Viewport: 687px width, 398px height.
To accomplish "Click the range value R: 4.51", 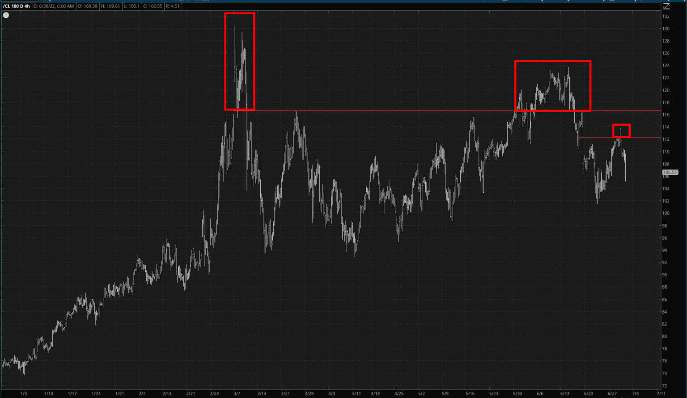I will 173,6.
